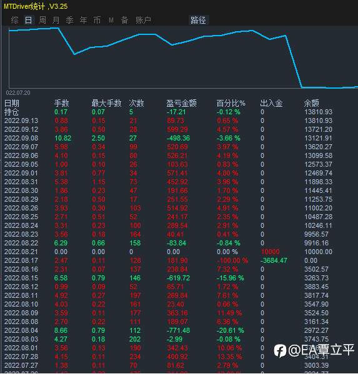Click the -619.72 loss amount

(x=178, y=278)
